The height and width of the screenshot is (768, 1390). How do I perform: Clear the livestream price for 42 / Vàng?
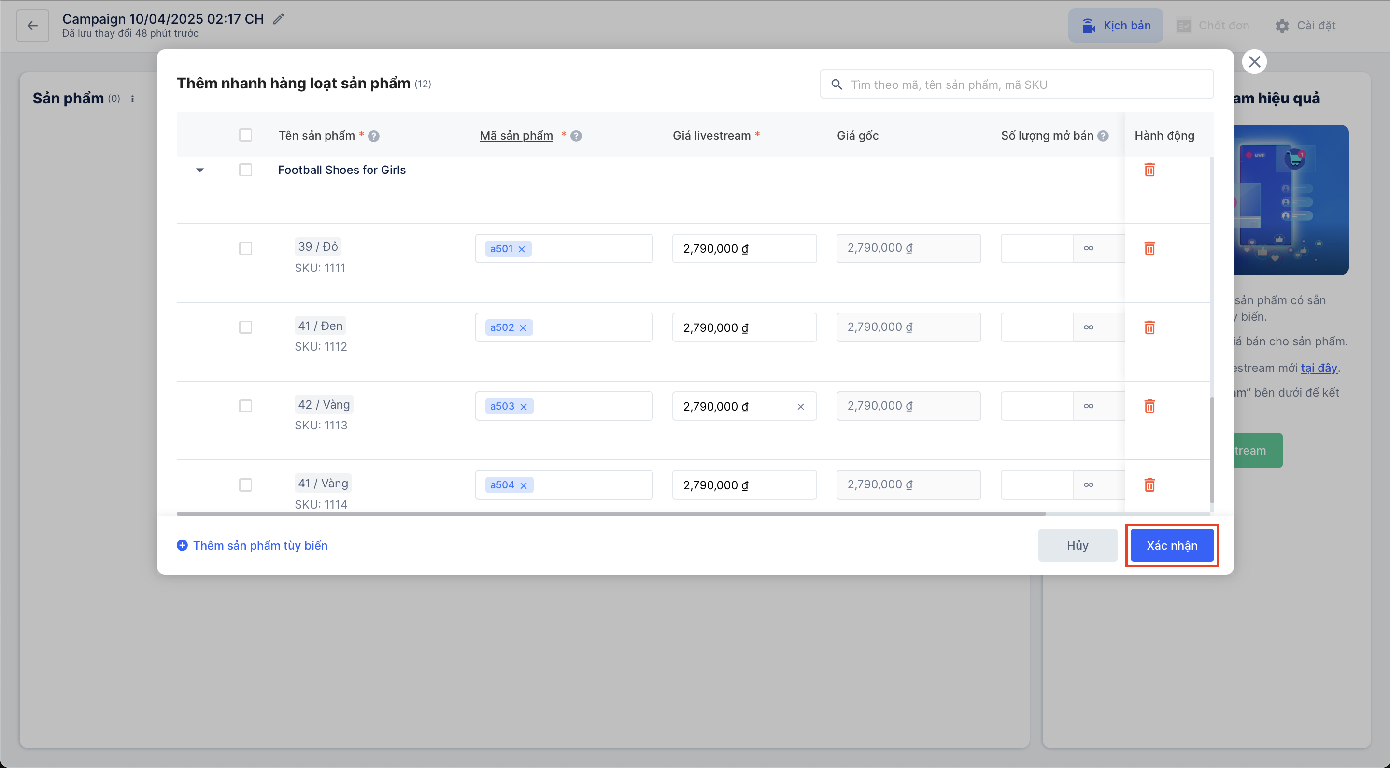(x=800, y=406)
